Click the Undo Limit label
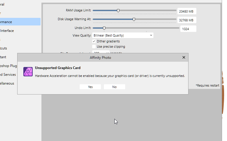This screenshot has width=227, height=141. tap(83, 28)
